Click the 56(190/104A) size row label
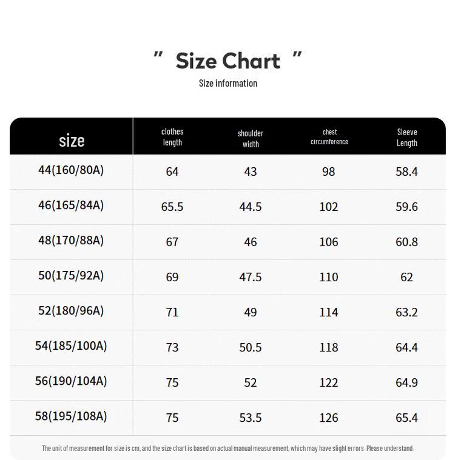Screen dimensions: 455x460 71,381
